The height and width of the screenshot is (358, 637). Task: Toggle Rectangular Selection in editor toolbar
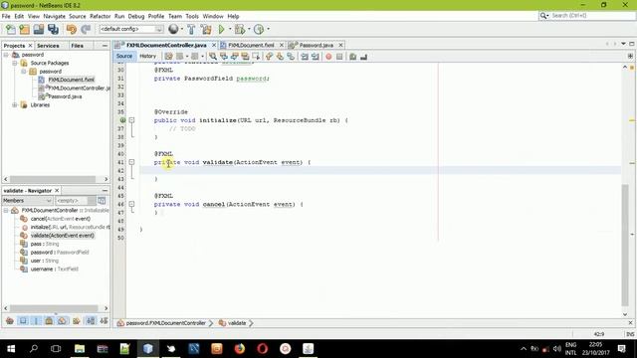point(256,57)
